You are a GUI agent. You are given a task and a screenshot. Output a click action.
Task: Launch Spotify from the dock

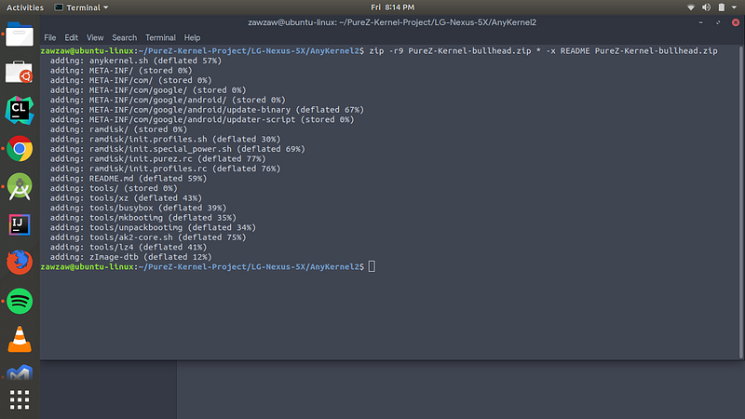tap(20, 301)
